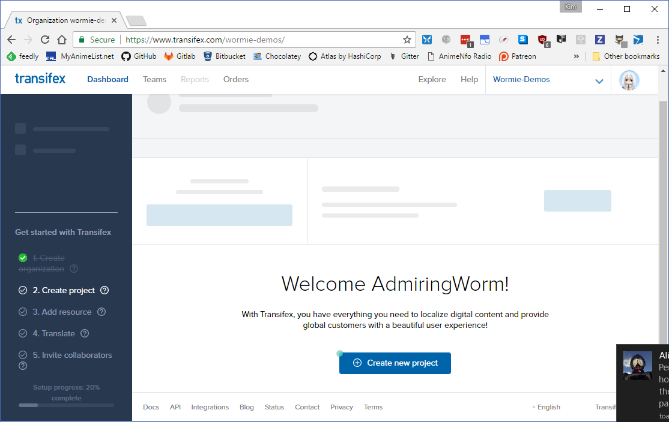
Task: Open the Orders tab
Action: click(x=236, y=79)
